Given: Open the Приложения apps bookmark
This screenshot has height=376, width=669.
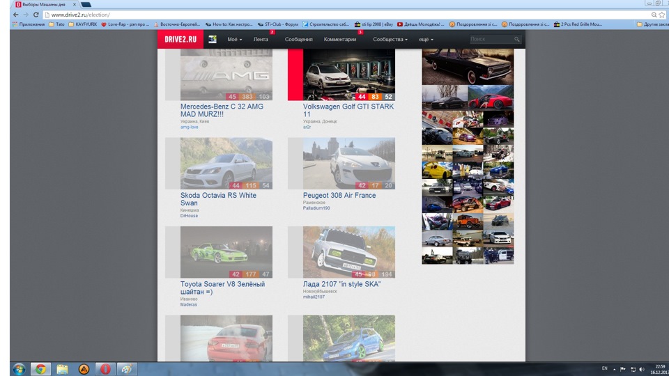Looking at the screenshot, I should tap(29, 24).
